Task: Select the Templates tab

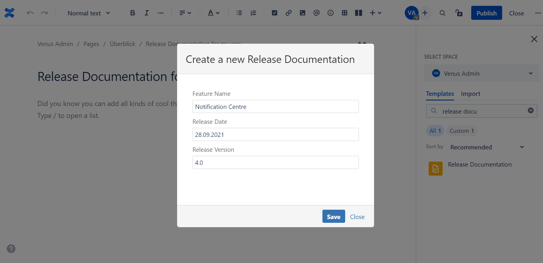Action: (x=440, y=94)
